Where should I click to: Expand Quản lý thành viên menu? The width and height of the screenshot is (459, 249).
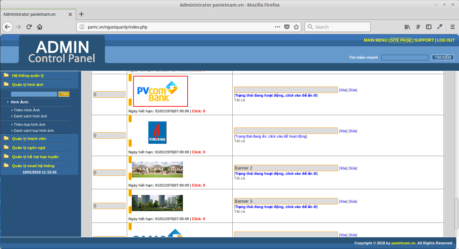pyautogui.click(x=29, y=139)
